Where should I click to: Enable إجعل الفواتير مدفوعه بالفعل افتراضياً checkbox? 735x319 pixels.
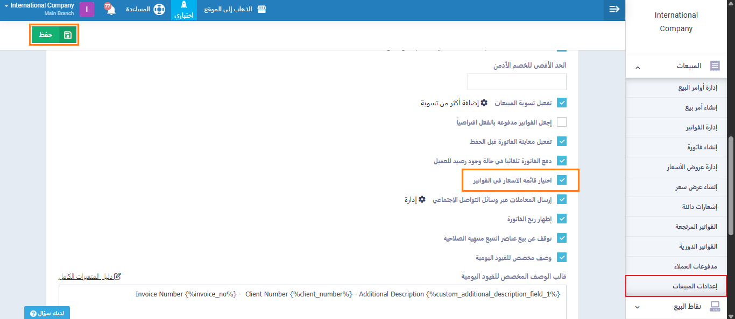click(562, 122)
